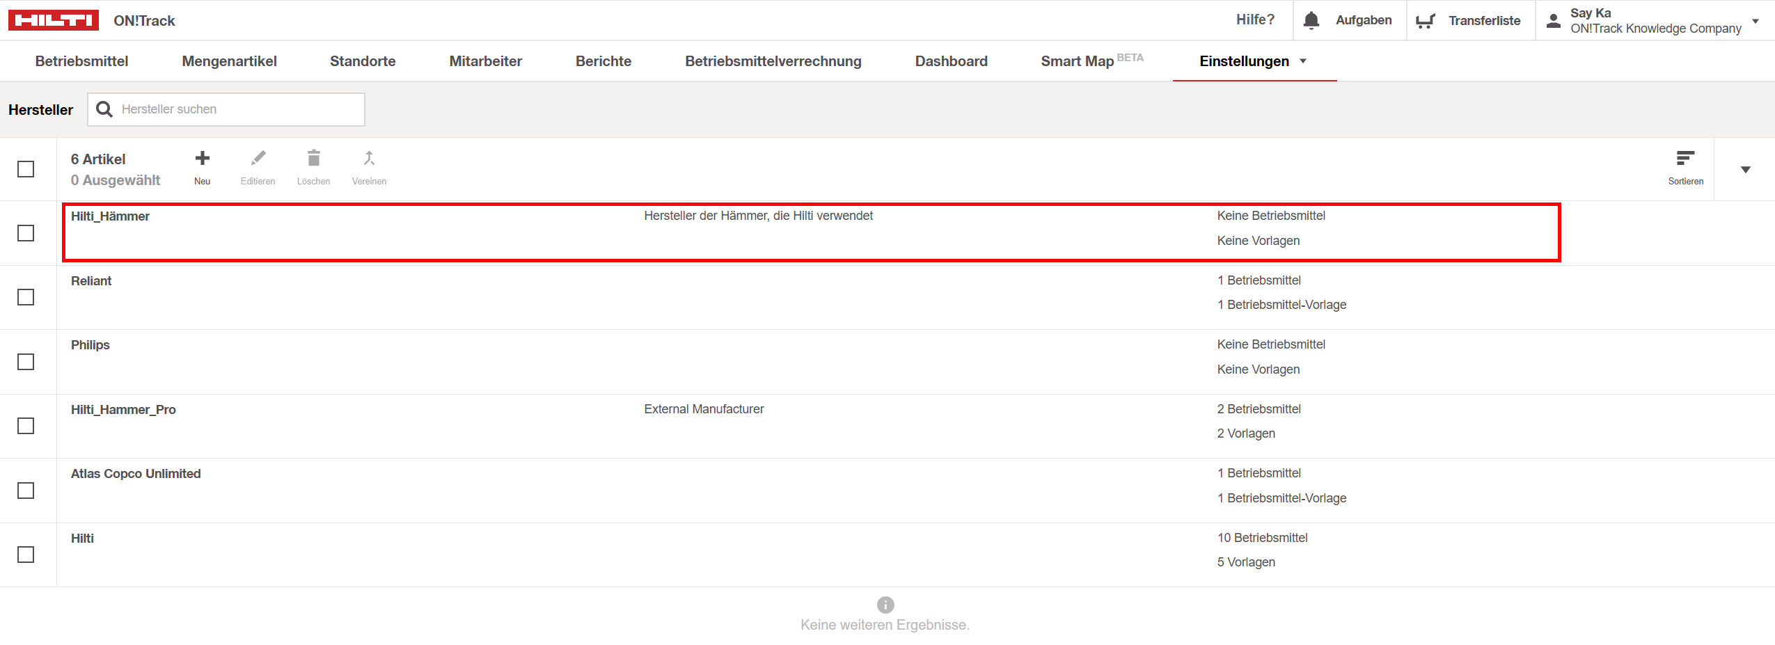Open the Sortieren sort options
Screen dimensions: 1775x645
coord(1685,168)
